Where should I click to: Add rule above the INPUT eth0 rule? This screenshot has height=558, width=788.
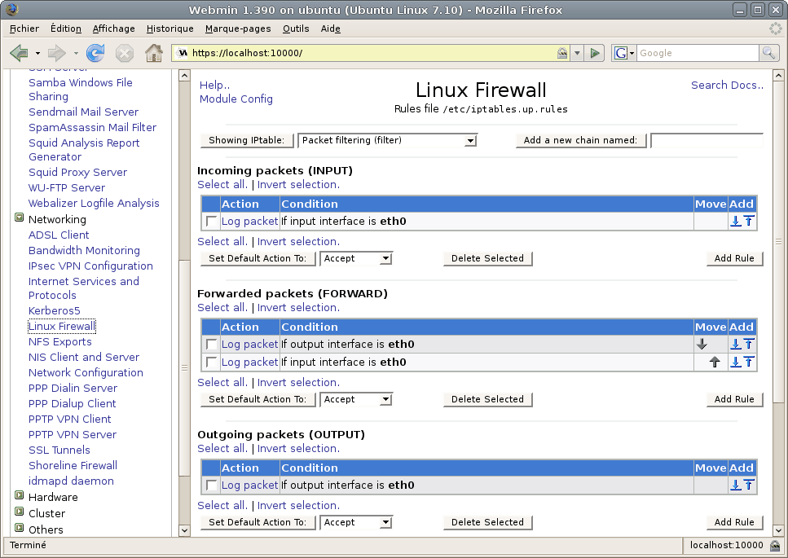(749, 221)
